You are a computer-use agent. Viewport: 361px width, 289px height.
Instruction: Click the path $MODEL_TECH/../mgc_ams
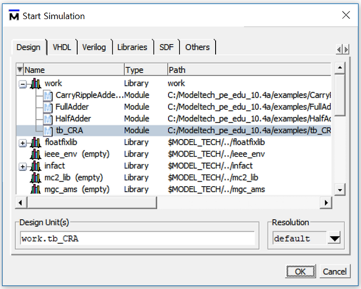[x=217, y=190]
